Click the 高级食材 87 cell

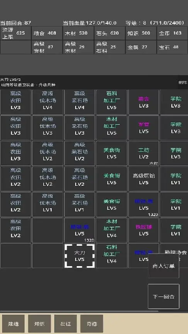47,47
